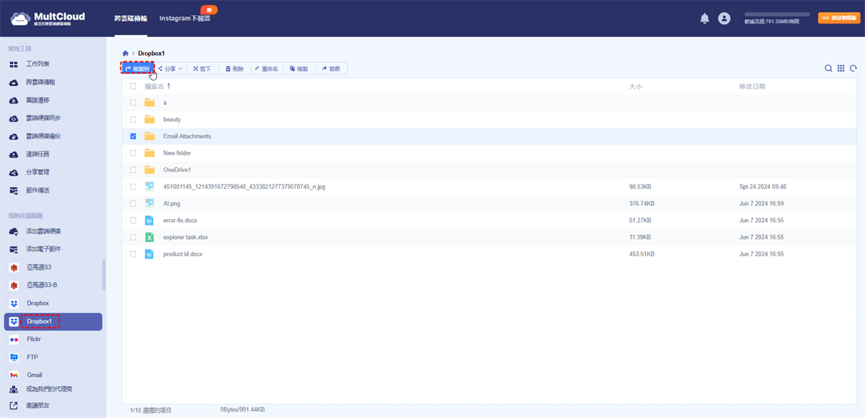This screenshot has width=865, height=418.
Task: Switch to 跨雲碟傳輸 top tab
Action: 130,19
